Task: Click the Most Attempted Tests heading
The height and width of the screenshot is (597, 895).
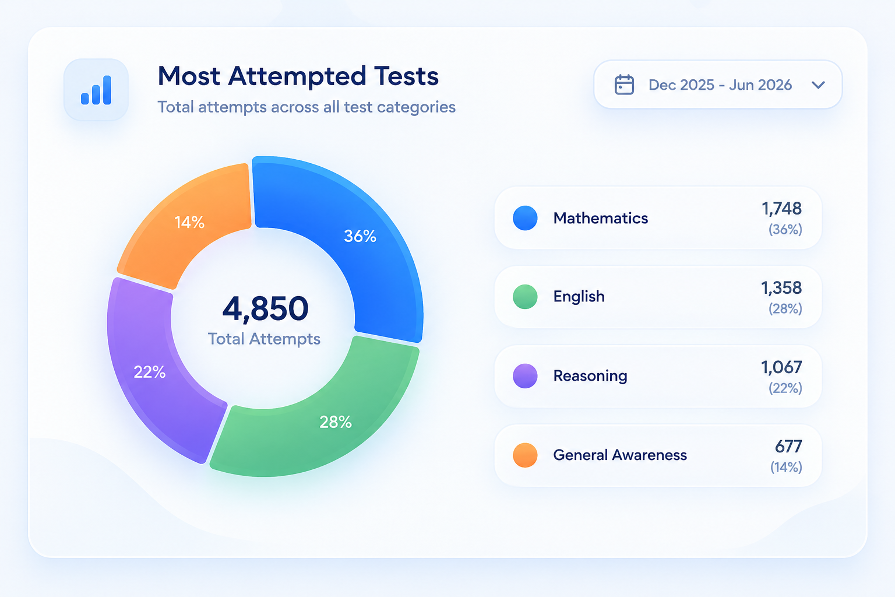Action: point(298,76)
